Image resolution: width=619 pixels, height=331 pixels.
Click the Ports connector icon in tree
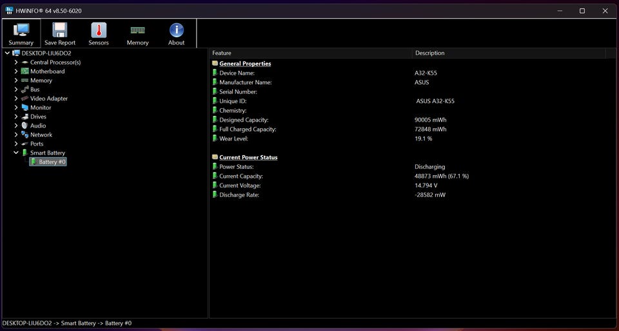tap(25, 144)
